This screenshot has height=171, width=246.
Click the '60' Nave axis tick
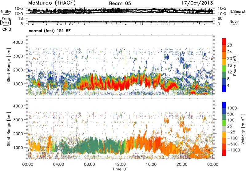point(220,19)
